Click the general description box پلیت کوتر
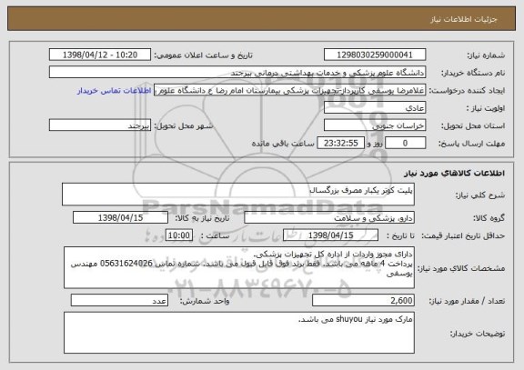This screenshot has width=524, height=370. coord(238,194)
